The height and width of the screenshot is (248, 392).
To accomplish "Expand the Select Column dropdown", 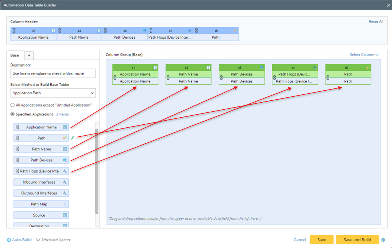I will tap(364, 55).
